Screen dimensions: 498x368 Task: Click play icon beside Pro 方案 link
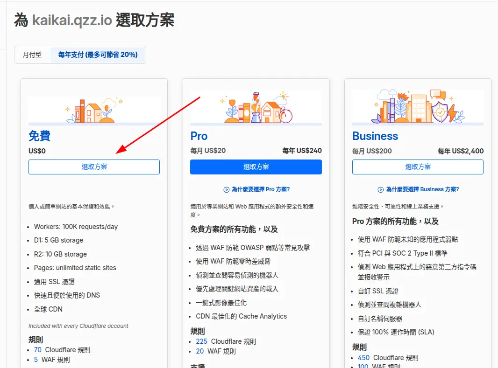click(227, 189)
